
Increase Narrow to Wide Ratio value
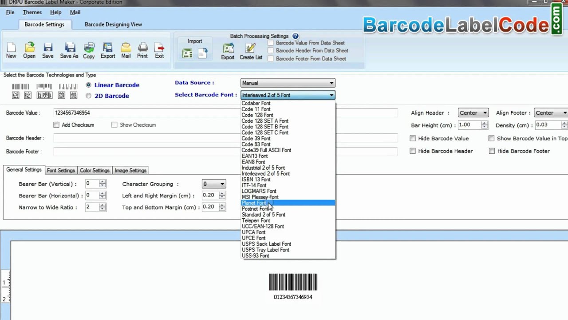click(103, 205)
